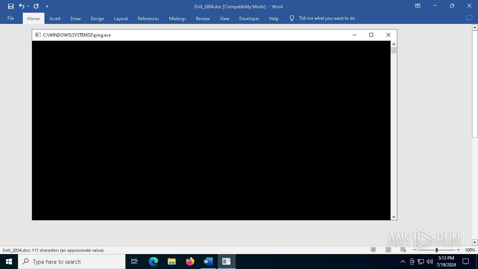Click the Tell me lightbulb icon
Screen dimensions: 478x269
pos(292,18)
